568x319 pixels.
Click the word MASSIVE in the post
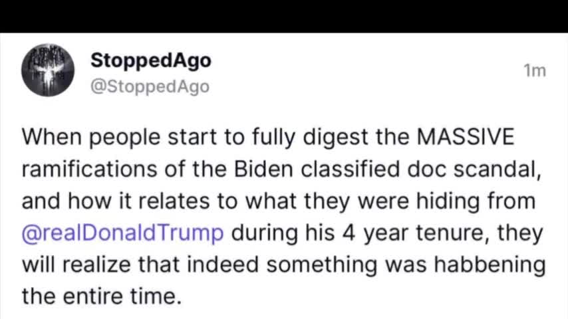click(x=466, y=137)
